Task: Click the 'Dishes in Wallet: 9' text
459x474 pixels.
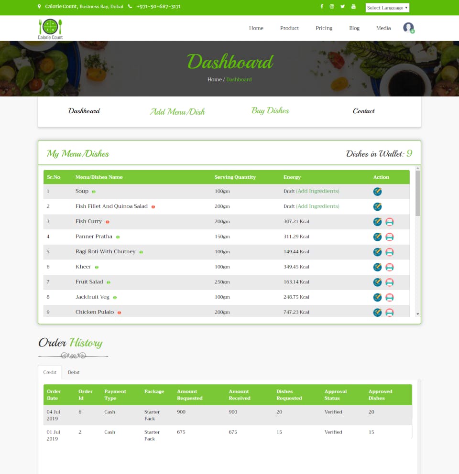Action: (x=379, y=153)
